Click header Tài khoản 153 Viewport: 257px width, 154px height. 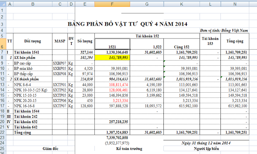[210, 41]
